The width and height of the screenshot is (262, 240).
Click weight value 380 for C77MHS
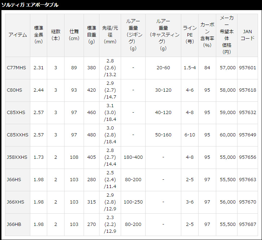(92, 68)
